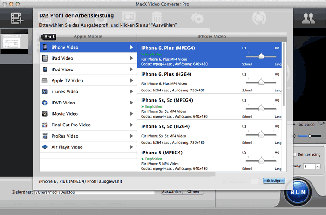Select iPhone 6, Plus (MPEG4) profile
The image size is (326, 215).
coord(210,55)
